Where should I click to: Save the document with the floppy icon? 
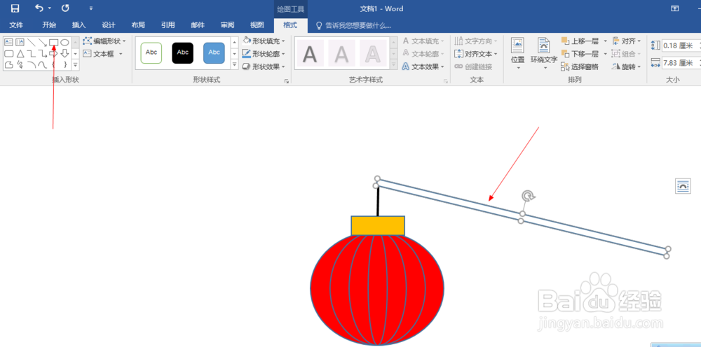[15, 8]
